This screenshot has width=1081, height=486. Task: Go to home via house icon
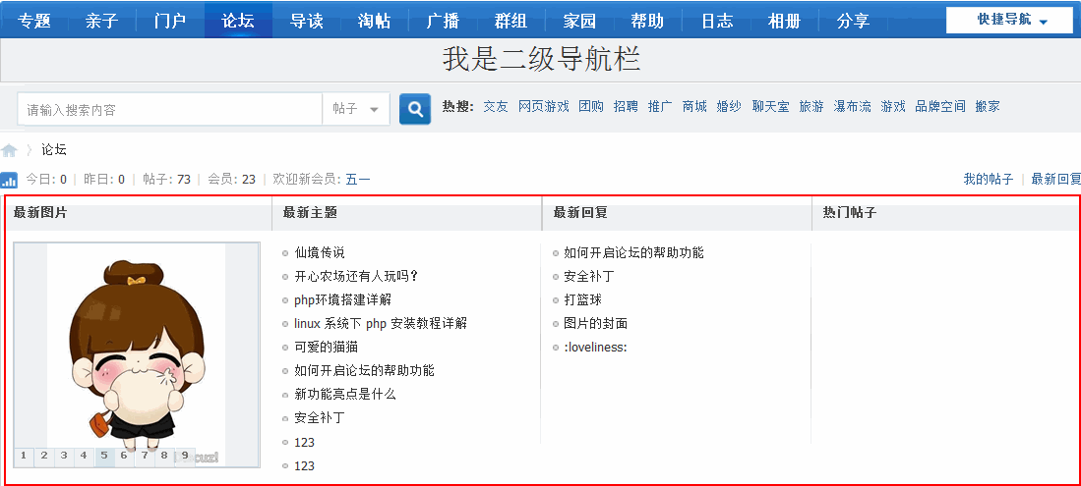(x=10, y=150)
